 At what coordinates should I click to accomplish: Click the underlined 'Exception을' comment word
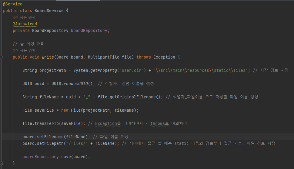tap(108, 124)
